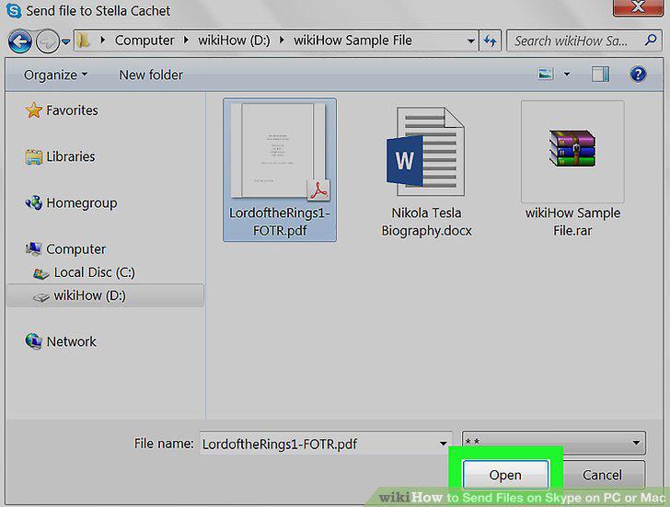The image size is (670, 507).
Task: Select the Nikola Tesla Biography.docx file
Action: click(426, 172)
